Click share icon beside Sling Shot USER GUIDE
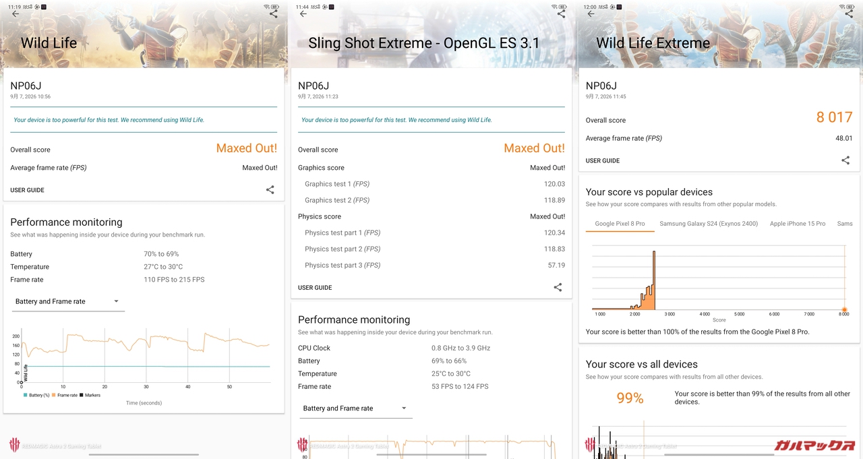The height and width of the screenshot is (459, 863). (x=558, y=287)
